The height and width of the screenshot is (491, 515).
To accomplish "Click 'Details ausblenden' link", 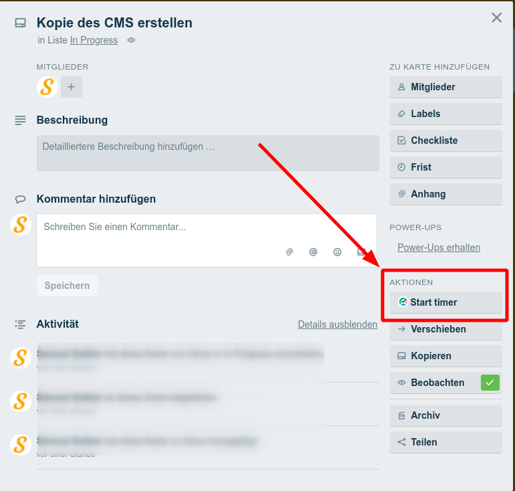I will (338, 324).
